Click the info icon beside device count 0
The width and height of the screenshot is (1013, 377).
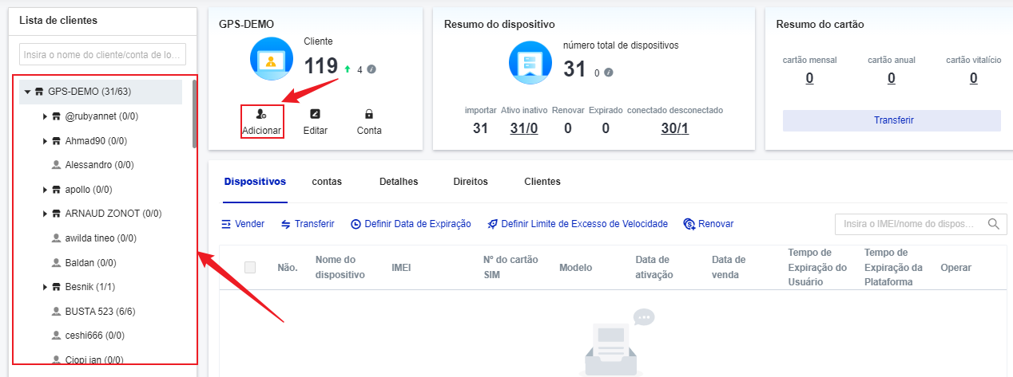click(x=609, y=73)
